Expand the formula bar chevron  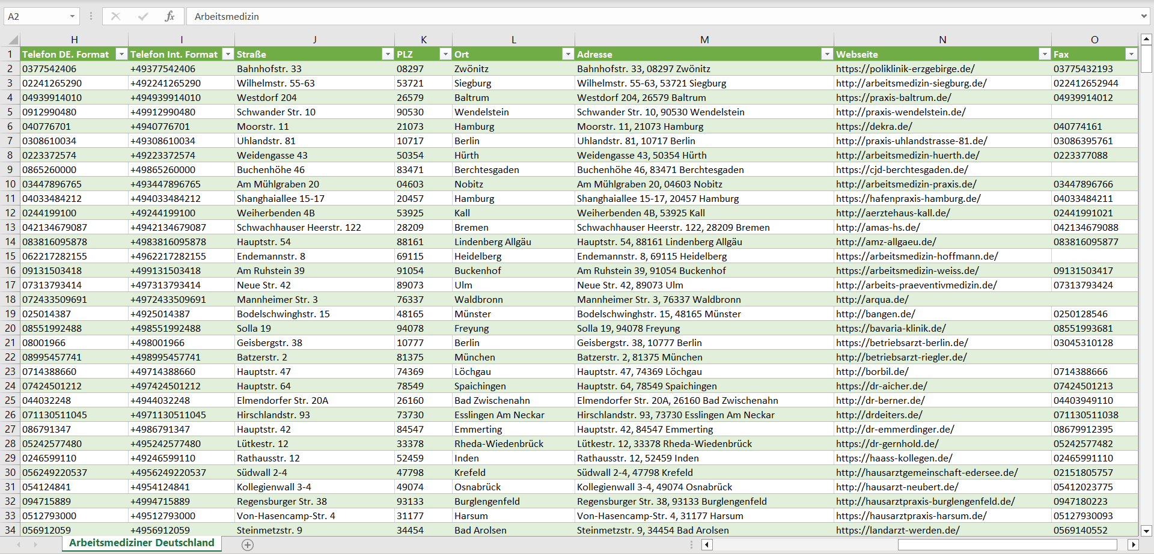point(1144,16)
